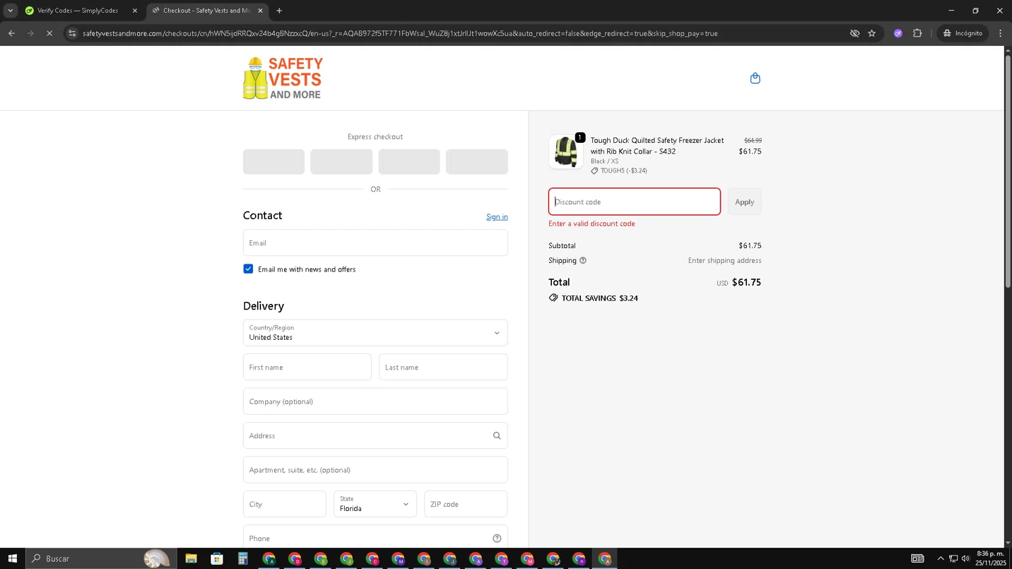Viewport: 1012px width, 569px height.
Task: Click the Phone field help icon
Action: pos(497,538)
